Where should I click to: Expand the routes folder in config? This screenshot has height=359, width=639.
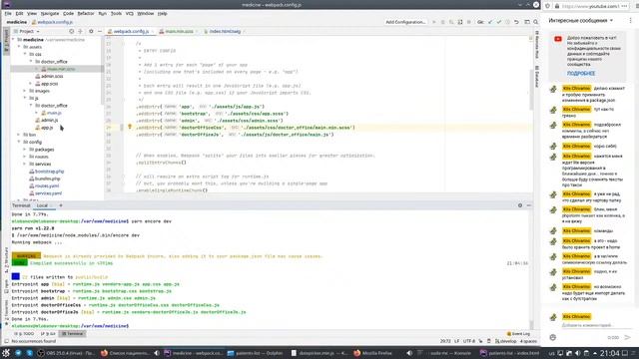tap(25, 157)
